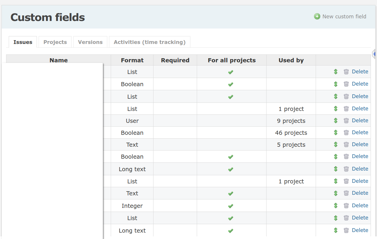Click the trash icon on the bottom Long text row
This screenshot has height=239, width=377.
[x=346, y=230]
